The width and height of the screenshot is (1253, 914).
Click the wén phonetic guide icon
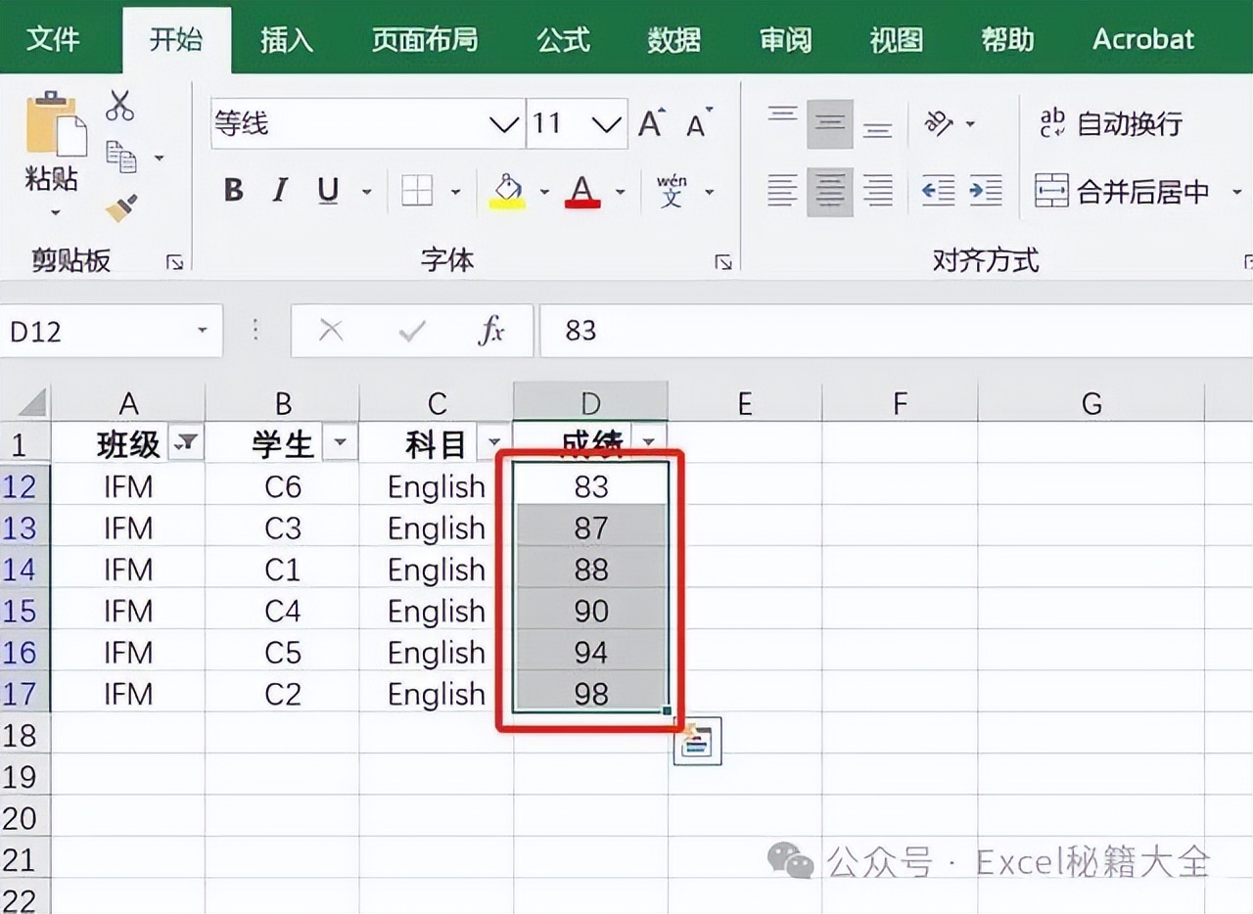673,191
